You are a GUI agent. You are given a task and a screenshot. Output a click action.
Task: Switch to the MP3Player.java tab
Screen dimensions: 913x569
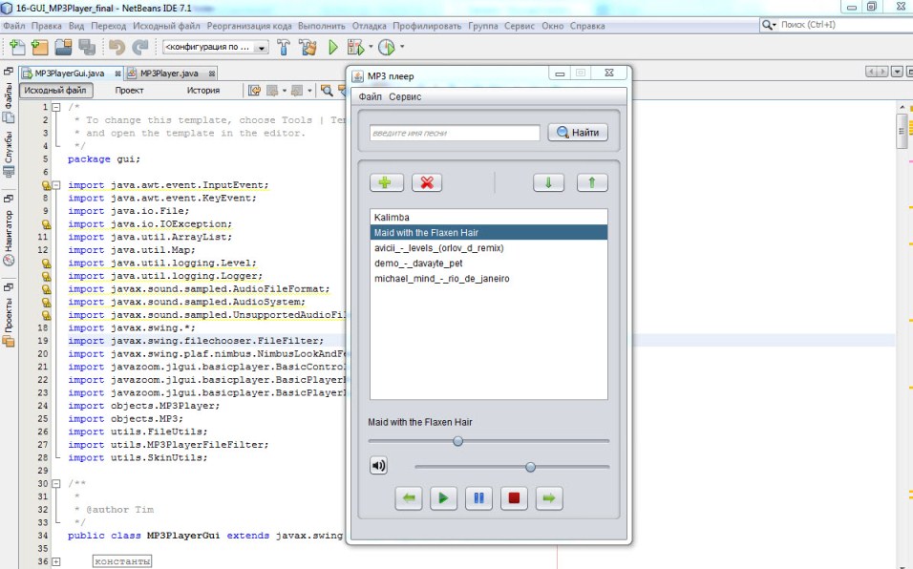[169, 74]
